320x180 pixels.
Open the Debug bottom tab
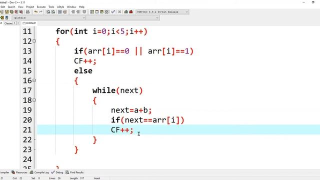(x=57, y=172)
